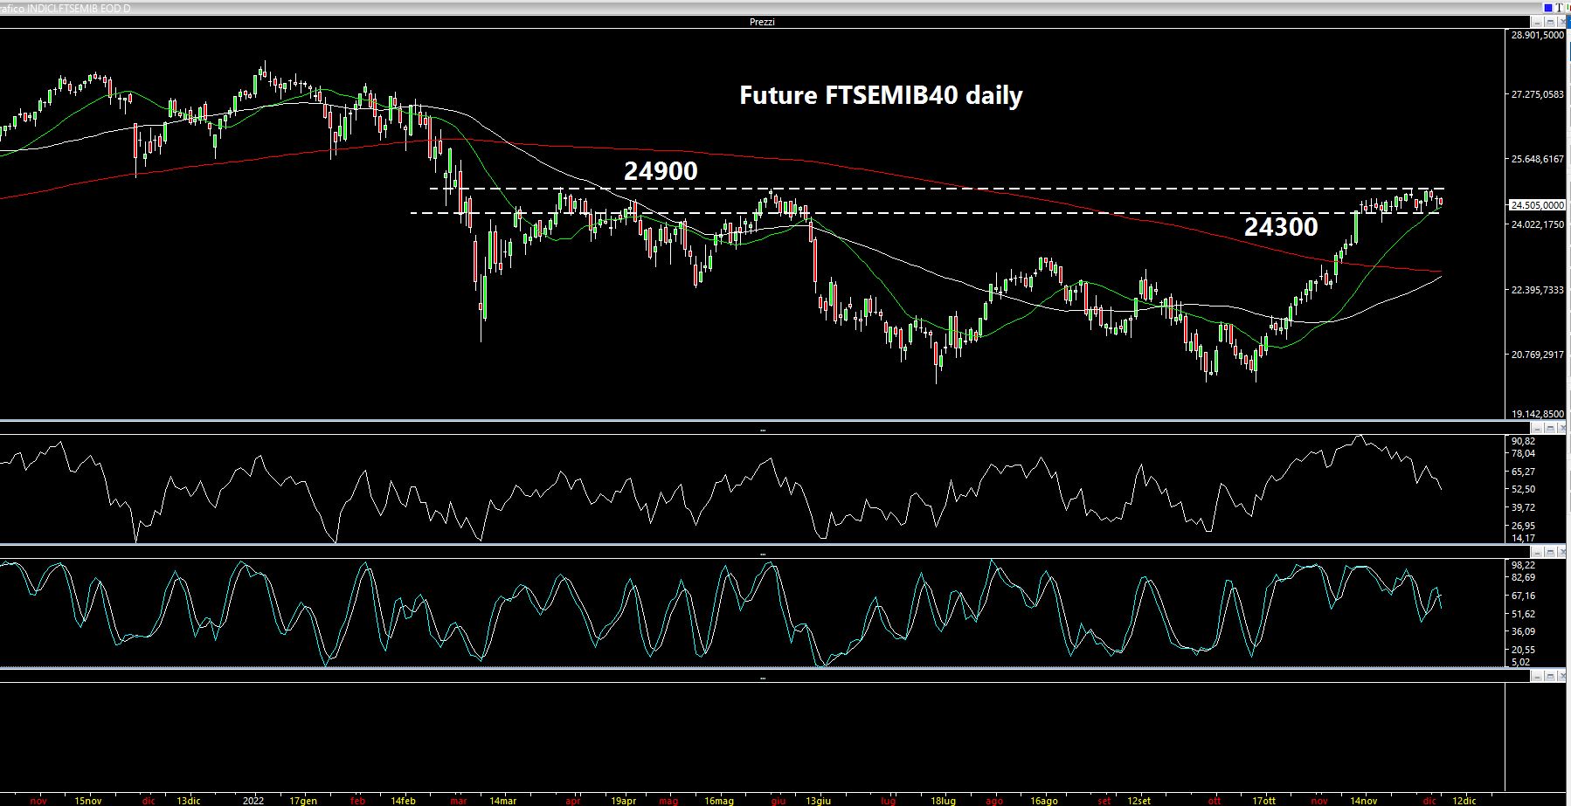Click the 2022 year marker on the date axis
The height and width of the screenshot is (806, 1571).
pyautogui.click(x=253, y=800)
